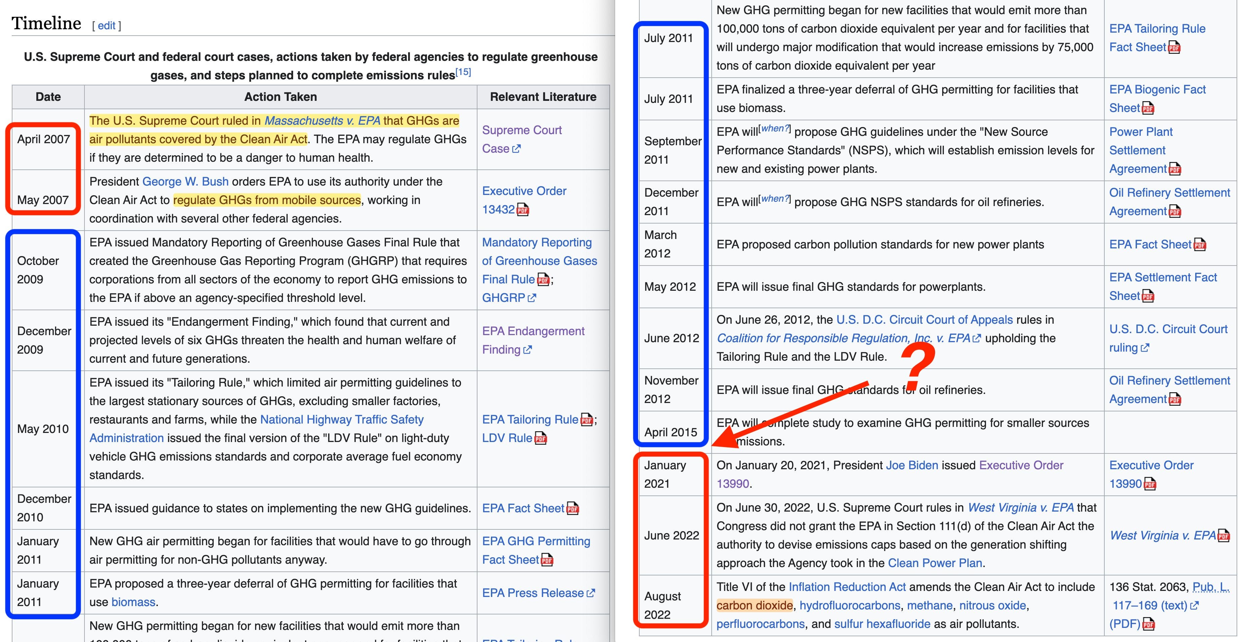Click the sulfur hexafluoride link
Viewport: 1247px width, 642px height.
(883, 624)
